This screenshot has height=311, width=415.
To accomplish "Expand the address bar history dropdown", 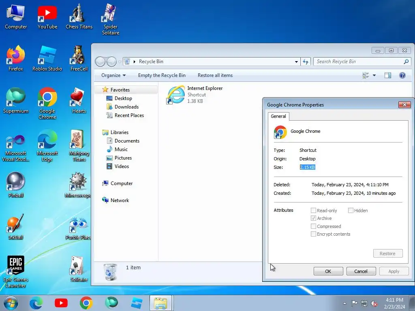I will click(296, 62).
